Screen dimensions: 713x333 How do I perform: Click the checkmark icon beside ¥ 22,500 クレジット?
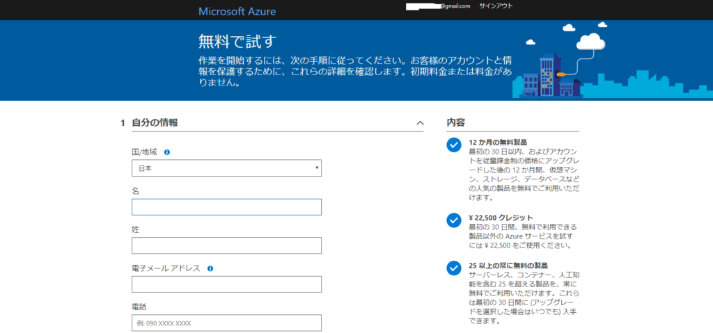(454, 220)
